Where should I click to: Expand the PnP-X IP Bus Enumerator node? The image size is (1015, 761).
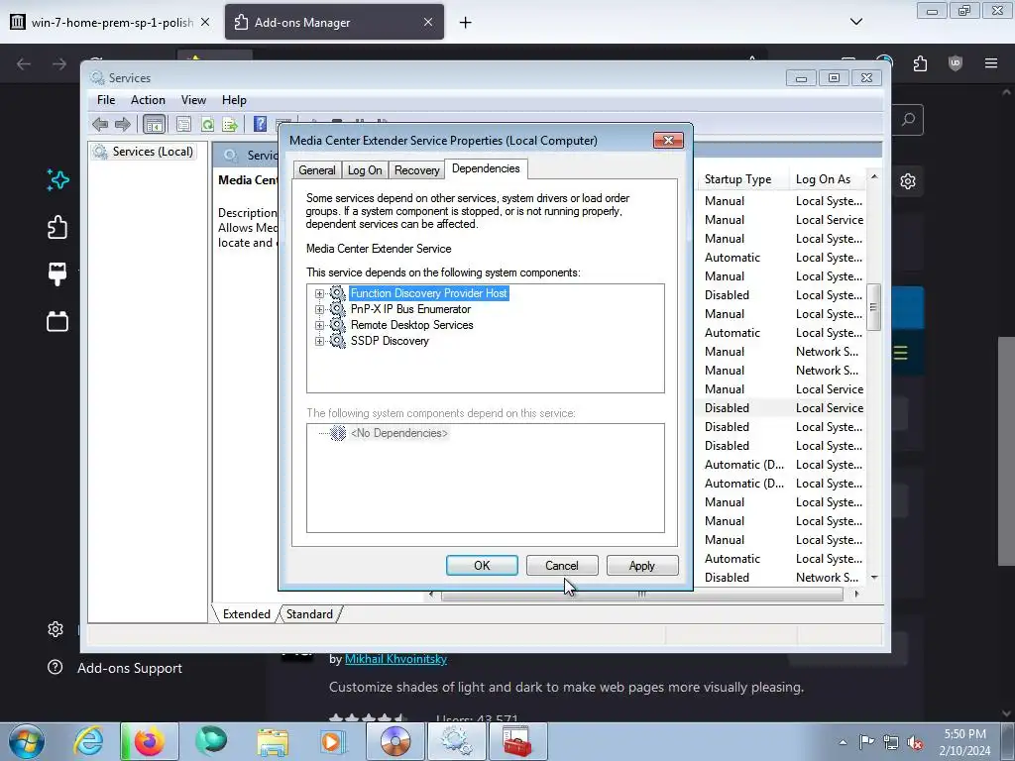(x=319, y=309)
